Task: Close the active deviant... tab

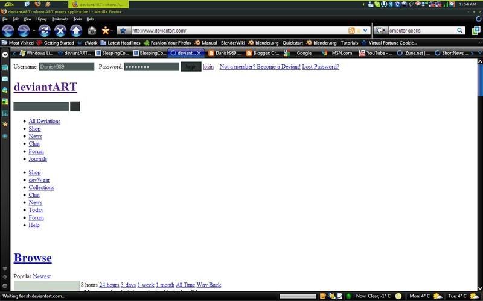Action: point(199,53)
